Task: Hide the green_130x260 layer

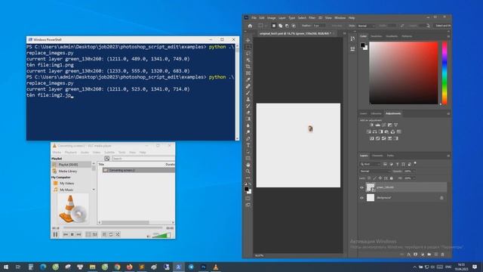Action: [362, 187]
